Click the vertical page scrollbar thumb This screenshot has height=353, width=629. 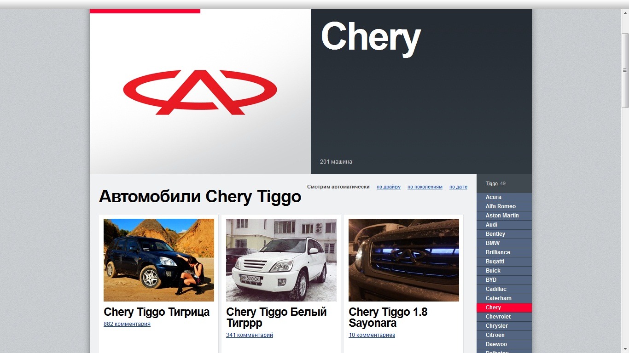click(625, 70)
